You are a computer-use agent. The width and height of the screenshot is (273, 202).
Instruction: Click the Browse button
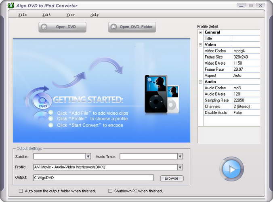[x=172, y=178]
